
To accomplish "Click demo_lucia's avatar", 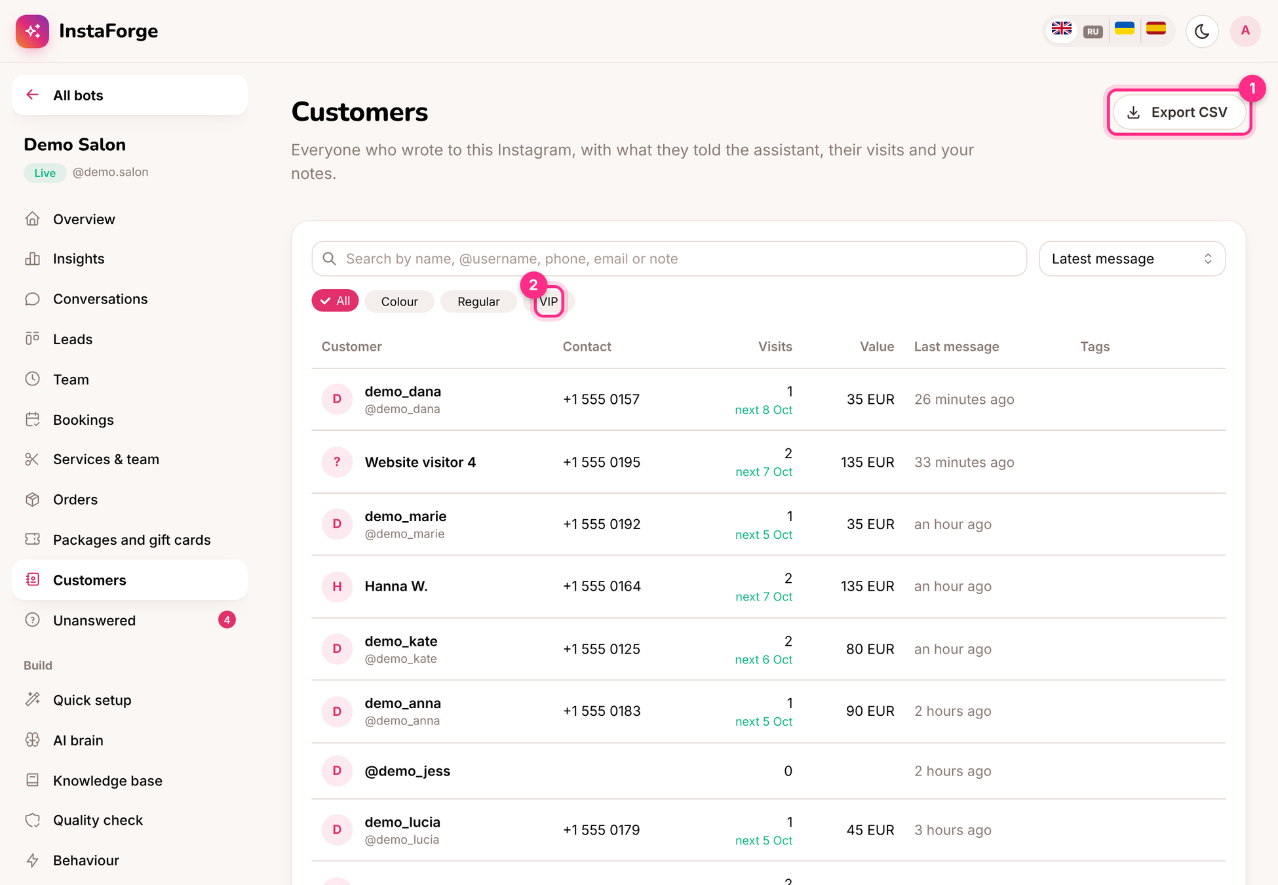I will click(337, 830).
